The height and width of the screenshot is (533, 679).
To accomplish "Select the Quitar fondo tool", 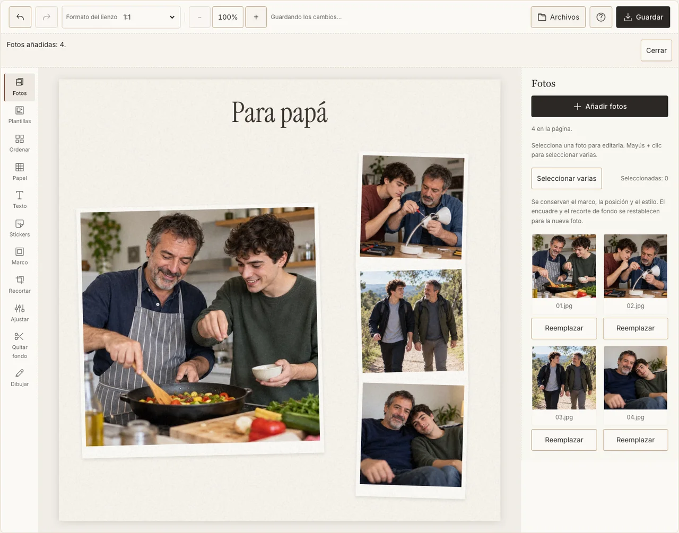I will pos(20,345).
